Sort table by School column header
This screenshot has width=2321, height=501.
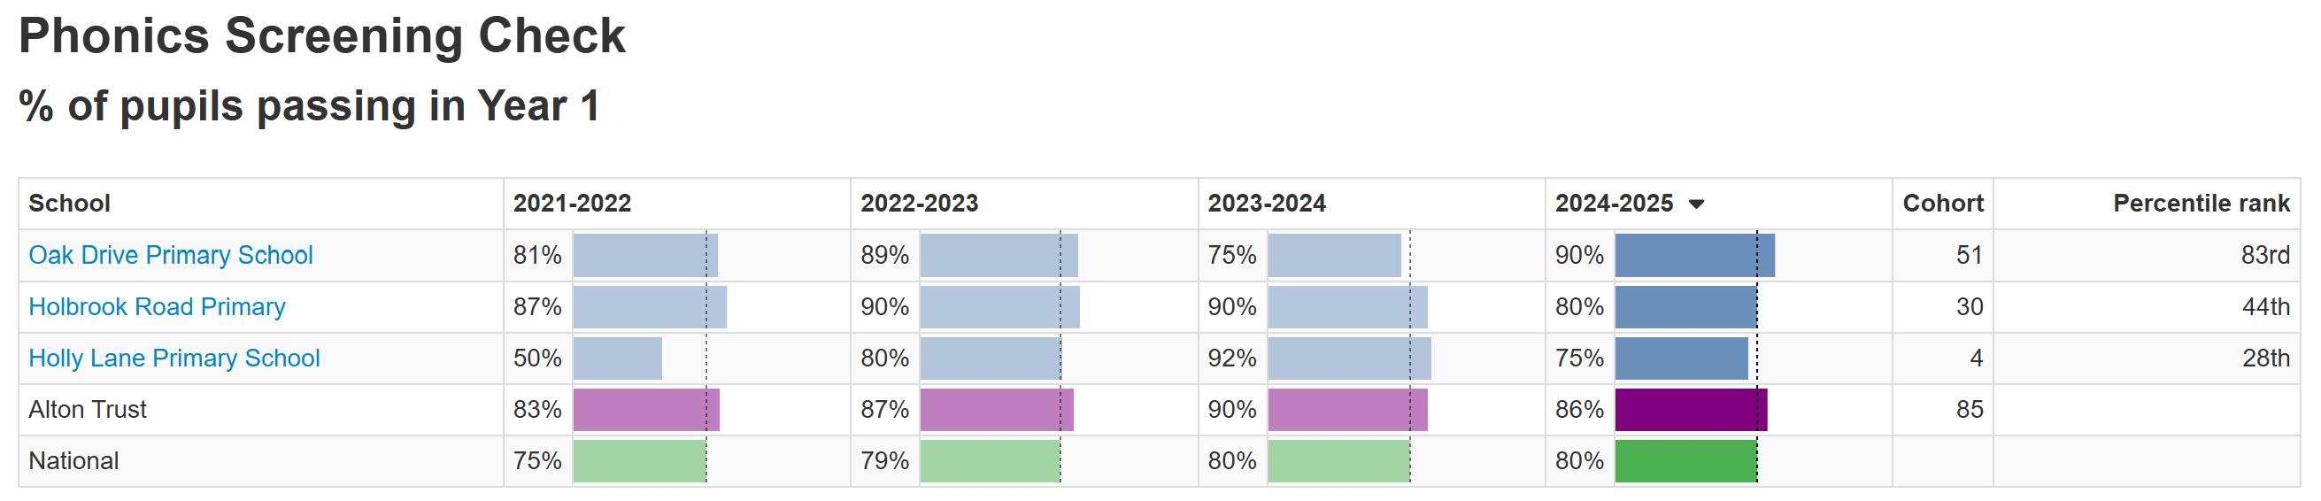(69, 204)
